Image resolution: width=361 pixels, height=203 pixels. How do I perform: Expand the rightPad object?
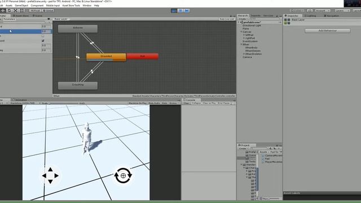(x=244, y=38)
